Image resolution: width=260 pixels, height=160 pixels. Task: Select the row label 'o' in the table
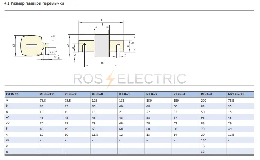point(7,152)
